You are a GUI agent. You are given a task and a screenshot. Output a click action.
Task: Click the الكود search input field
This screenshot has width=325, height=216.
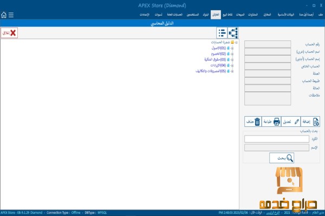(269, 139)
